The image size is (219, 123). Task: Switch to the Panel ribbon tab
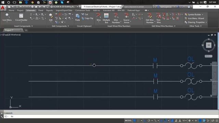(x=41, y=11)
